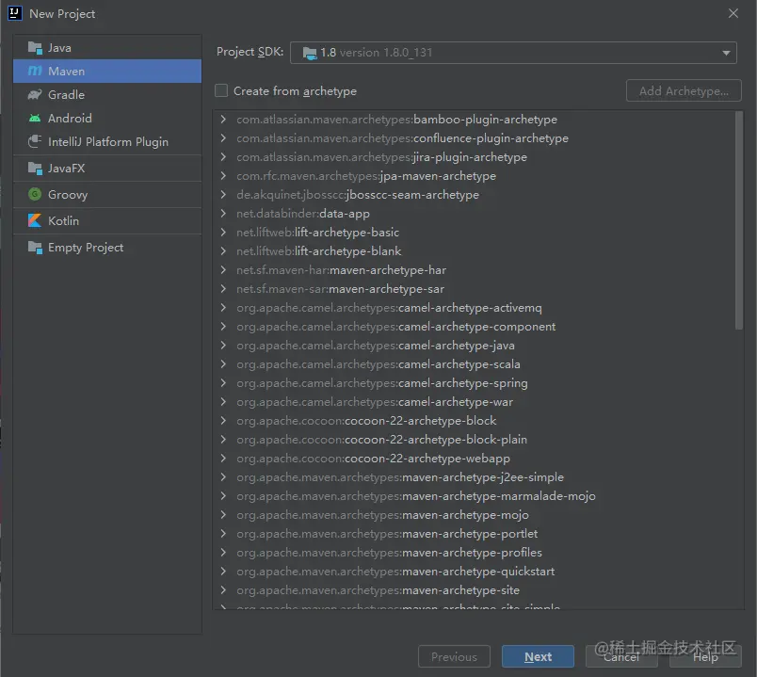Select maven-archetype-j2ee-simple row
Image resolution: width=757 pixels, height=677 pixels.
(473, 477)
